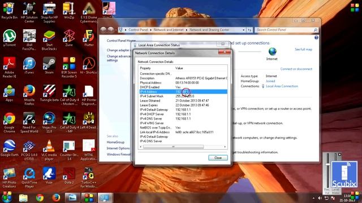Viewport: 362px width, 203px height.
Task: Open Tunngle beta shortcut
Action: (x=49, y=93)
